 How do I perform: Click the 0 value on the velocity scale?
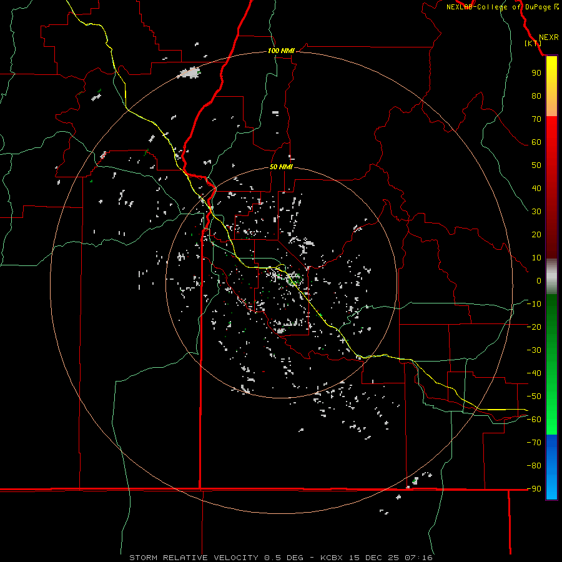click(539, 280)
